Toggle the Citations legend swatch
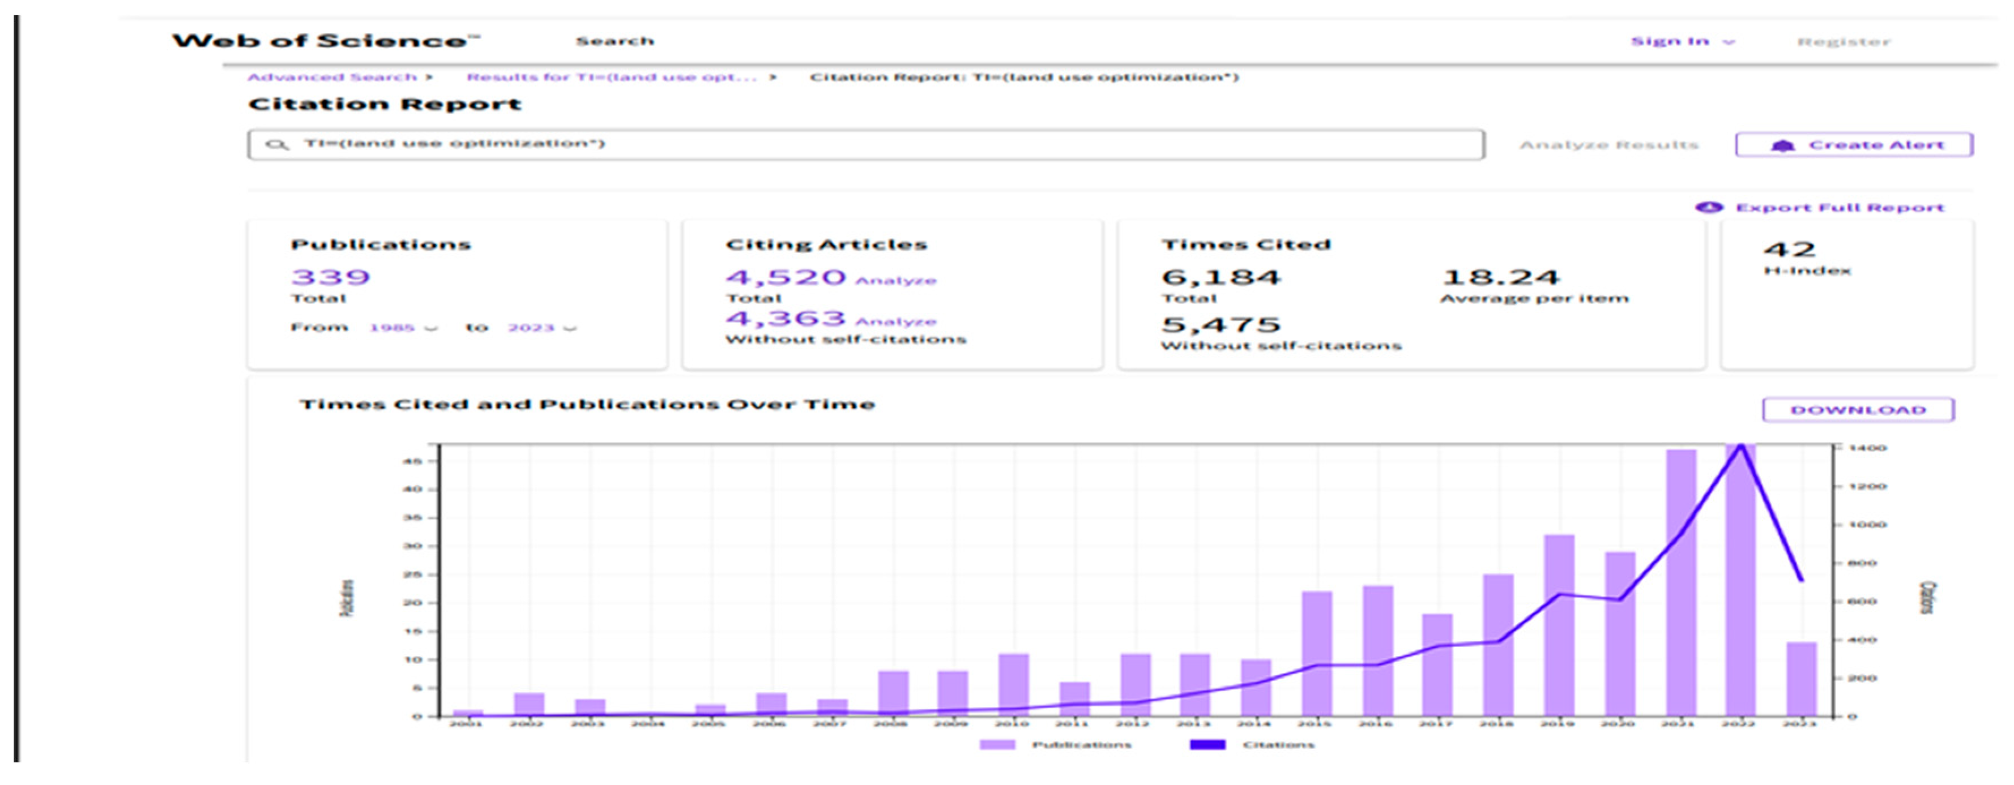2014x785 pixels. [1207, 744]
